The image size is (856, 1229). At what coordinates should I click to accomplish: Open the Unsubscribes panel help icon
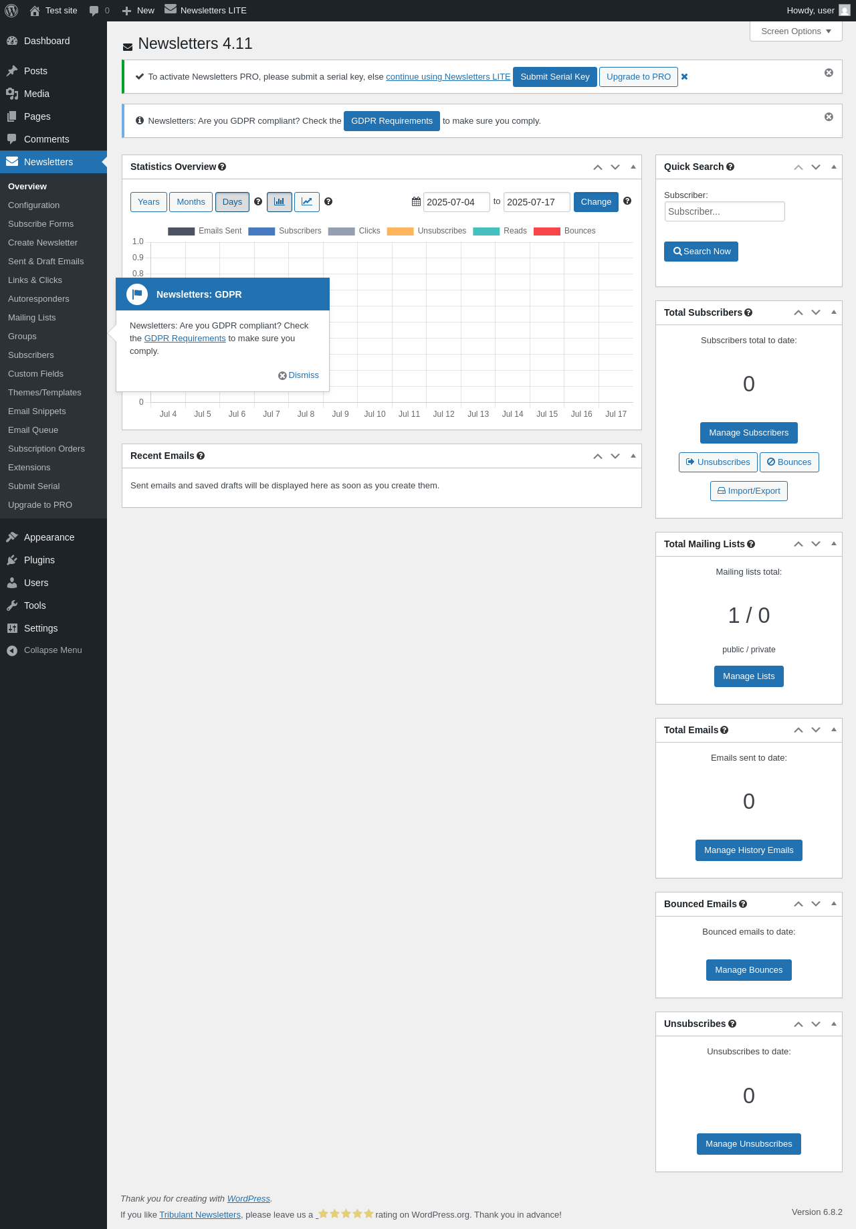pos(732,1024)
